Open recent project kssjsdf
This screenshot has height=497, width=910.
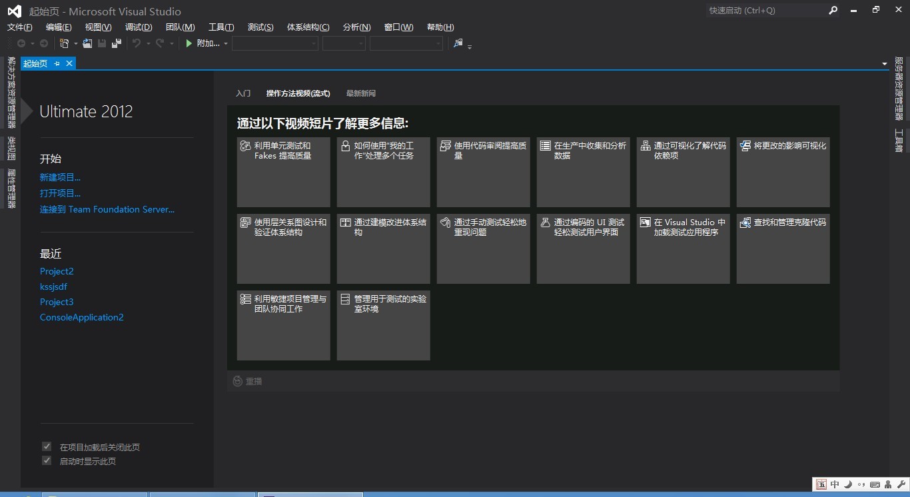tap(53, 287)
